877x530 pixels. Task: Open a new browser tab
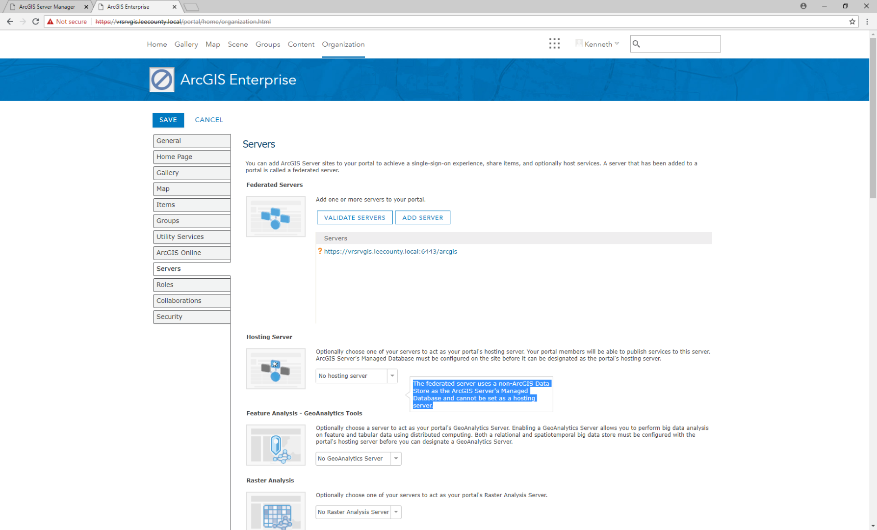[x=191, y=7]
